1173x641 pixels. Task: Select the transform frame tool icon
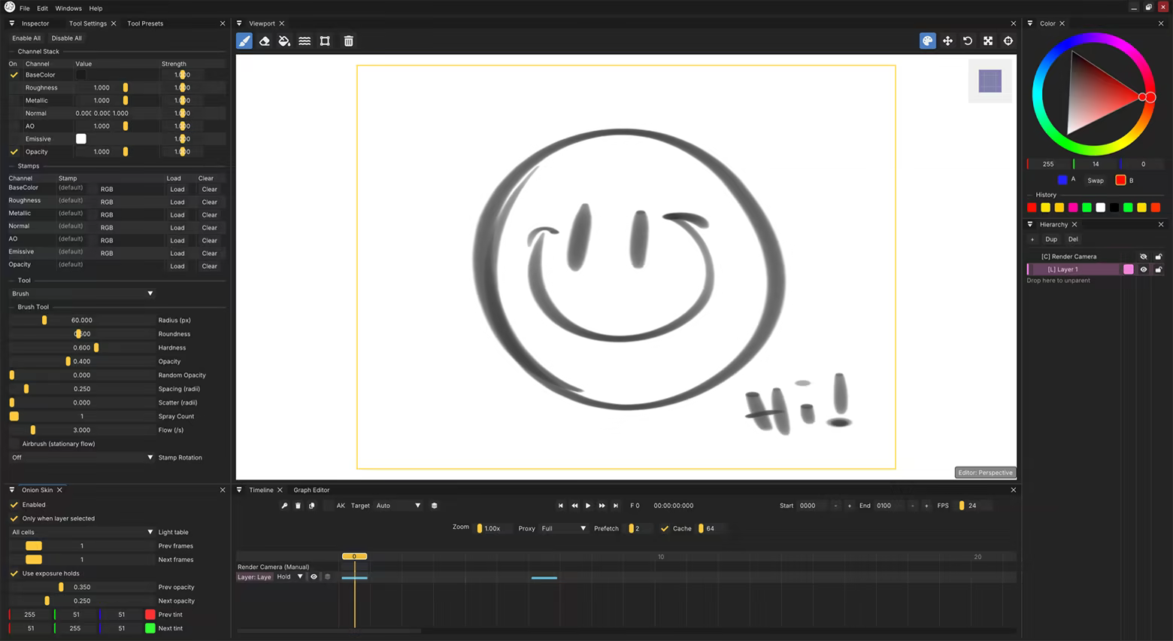pyautogui.click(x=325, y=41)
